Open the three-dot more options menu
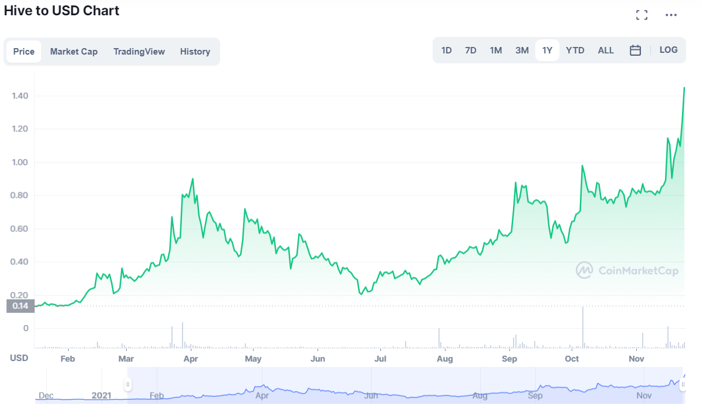The height and width of the screenshot is (408, 702). 671,15
